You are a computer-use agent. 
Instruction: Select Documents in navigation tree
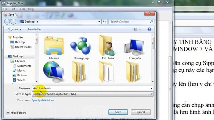coord(22,66)
